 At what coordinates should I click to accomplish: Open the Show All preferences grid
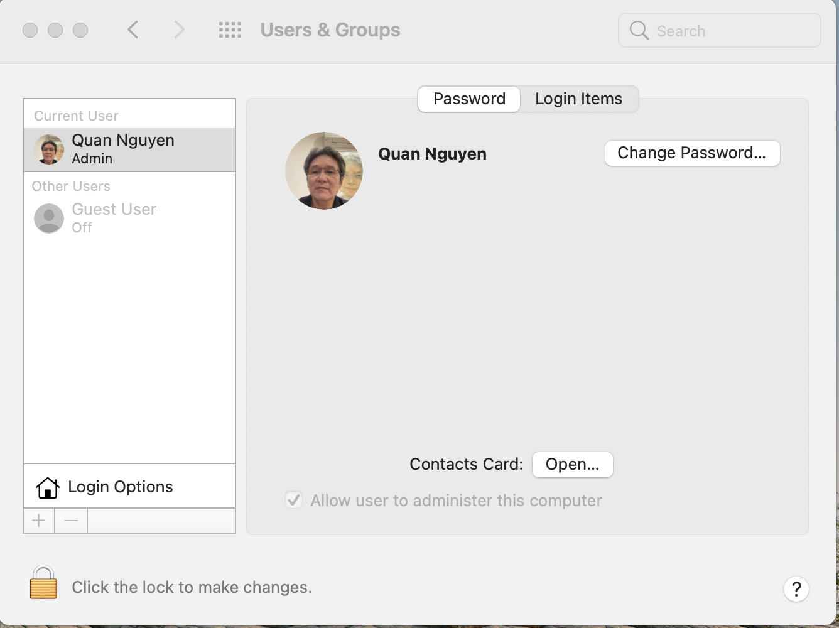click(230, 30)
